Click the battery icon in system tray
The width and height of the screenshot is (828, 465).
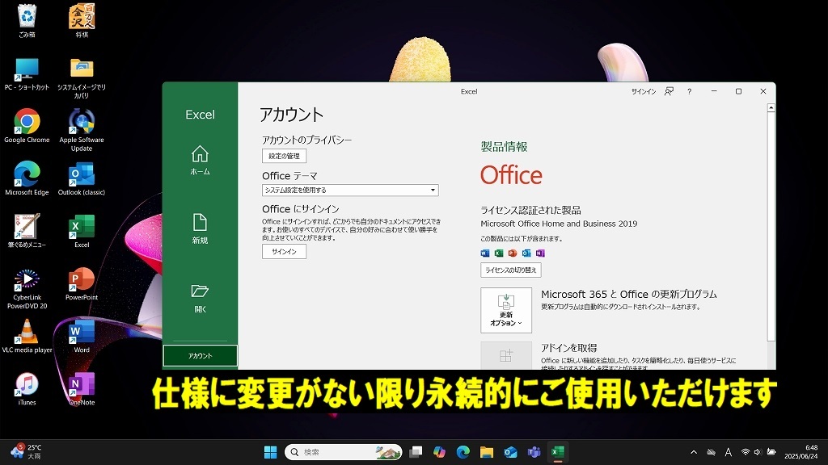click(771, 452)
